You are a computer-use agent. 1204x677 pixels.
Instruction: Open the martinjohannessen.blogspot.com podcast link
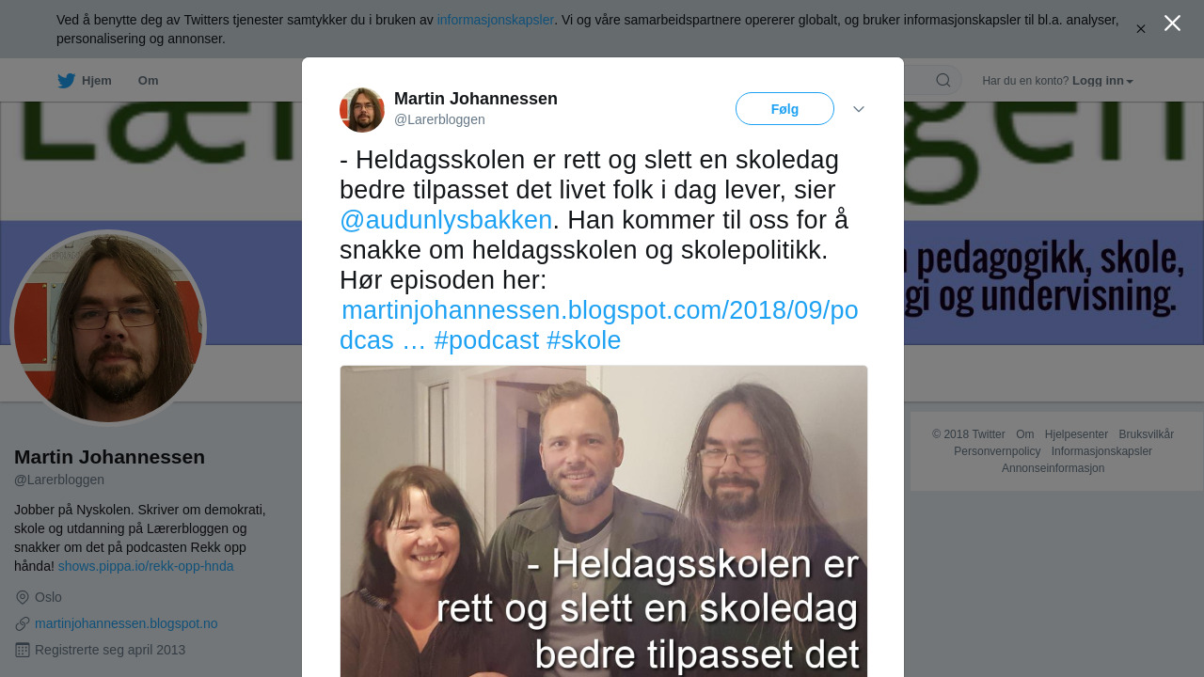click(x=598, y=325)
